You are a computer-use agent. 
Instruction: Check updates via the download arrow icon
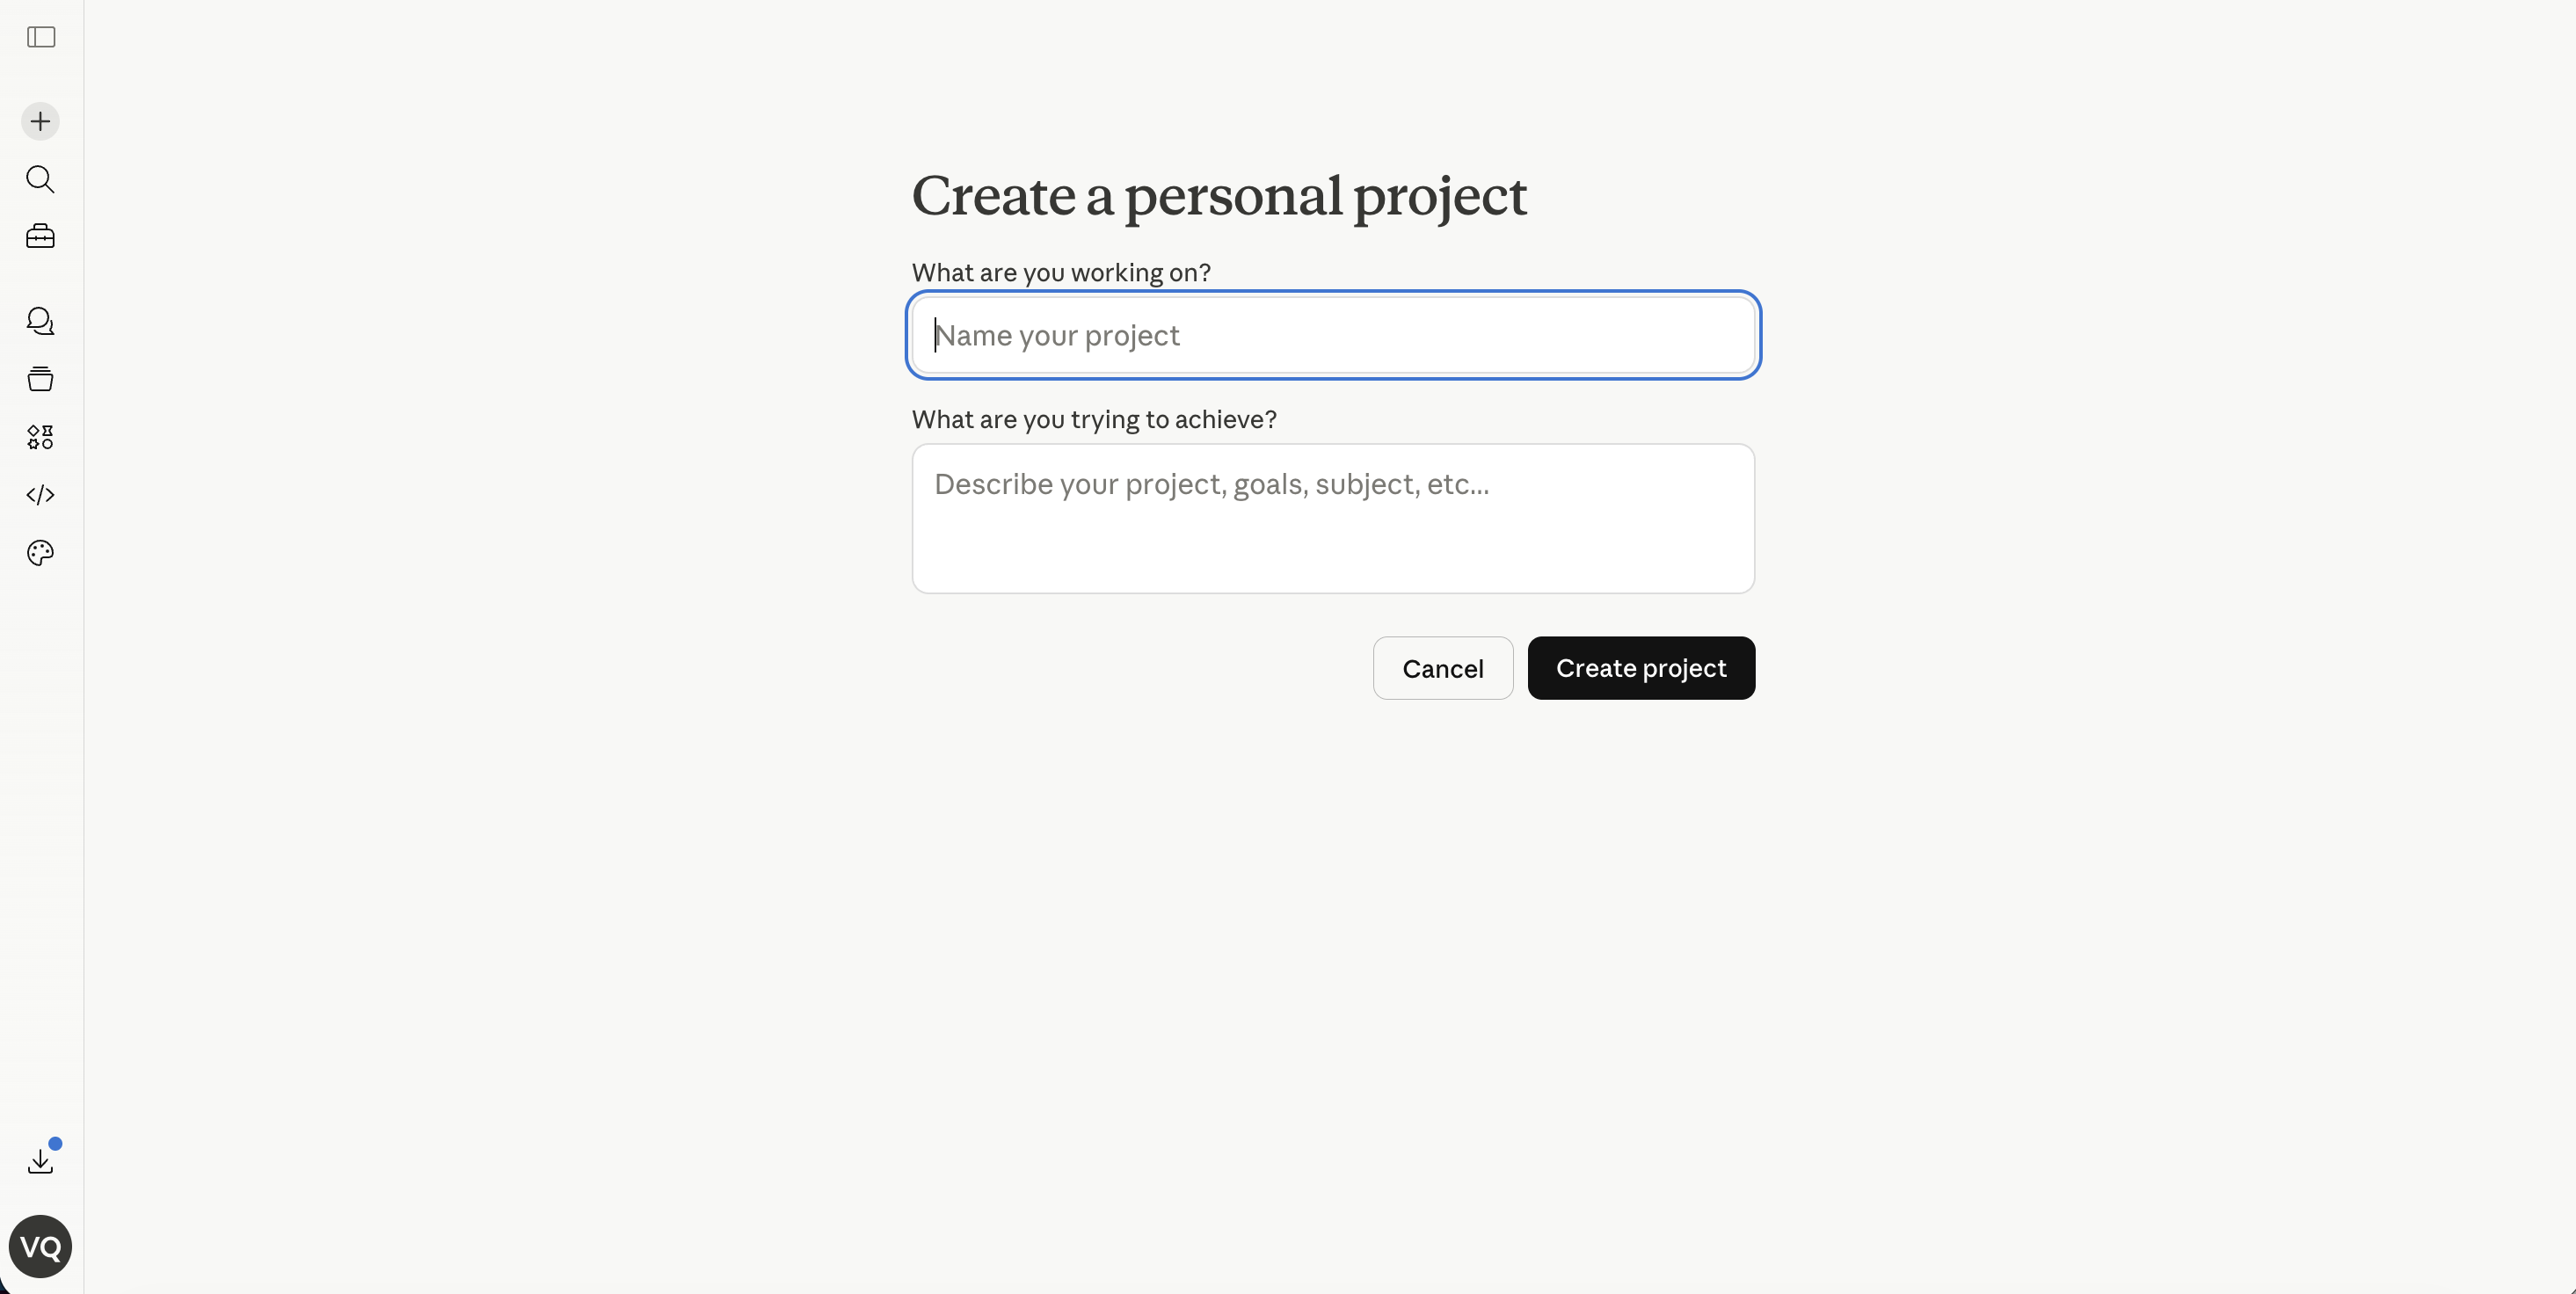click(x=40, y=1160)
